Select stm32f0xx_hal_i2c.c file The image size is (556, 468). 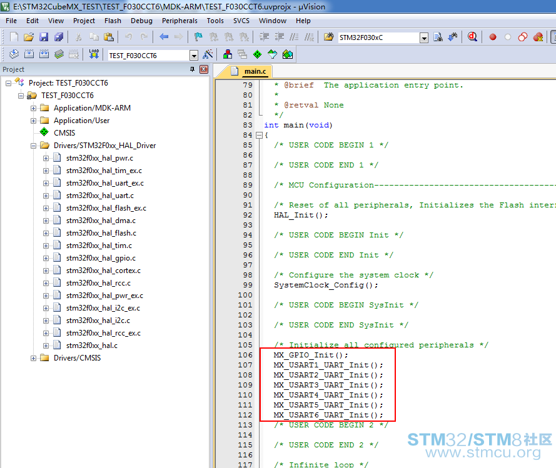pyautogui.click(x=98, y=321)
